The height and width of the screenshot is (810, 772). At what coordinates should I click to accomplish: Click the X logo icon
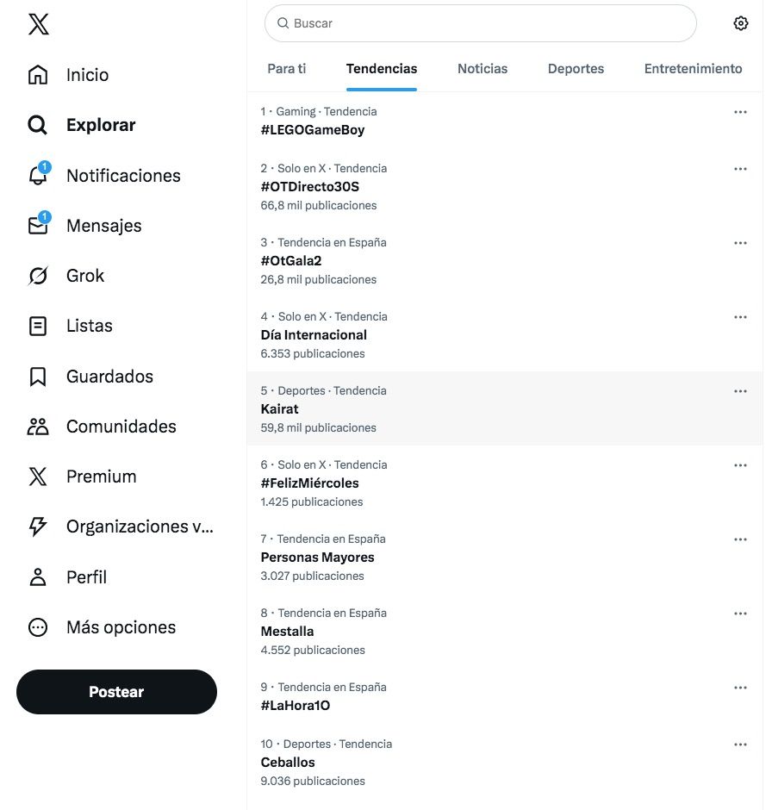(x=38, y=24)
